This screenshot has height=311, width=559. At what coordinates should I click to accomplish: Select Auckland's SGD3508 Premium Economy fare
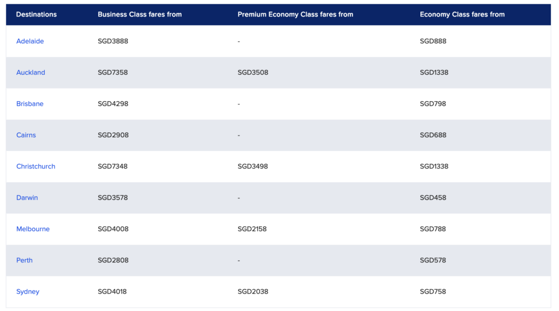[x=253, y=72]
